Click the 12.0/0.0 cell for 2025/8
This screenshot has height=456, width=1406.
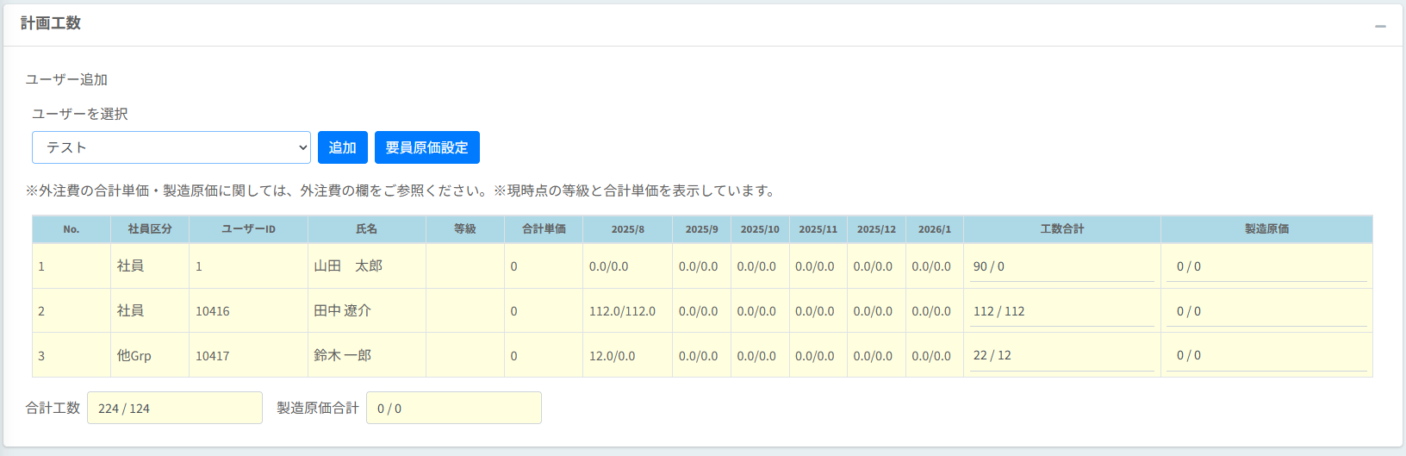pos(613,355)
